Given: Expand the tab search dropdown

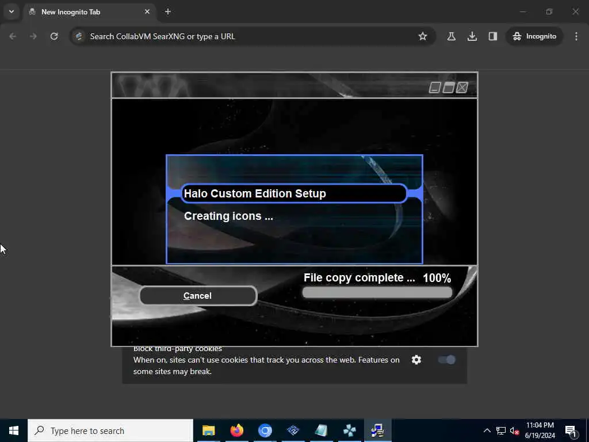Looking at the screenshot, I should (x=12, y=12).
